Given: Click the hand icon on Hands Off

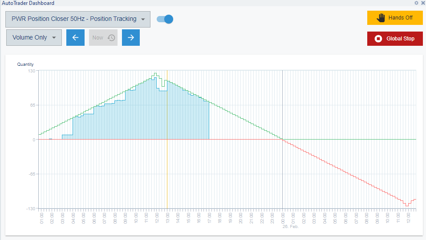Looking at the screenshot, I should (x=381, y=18).
